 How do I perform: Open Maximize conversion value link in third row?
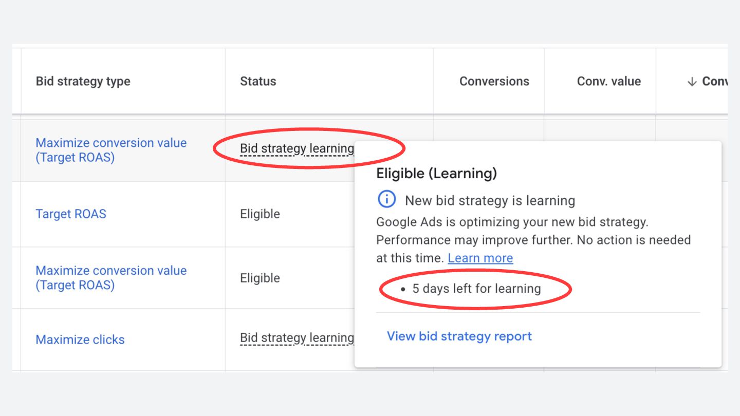coord(111,278)
